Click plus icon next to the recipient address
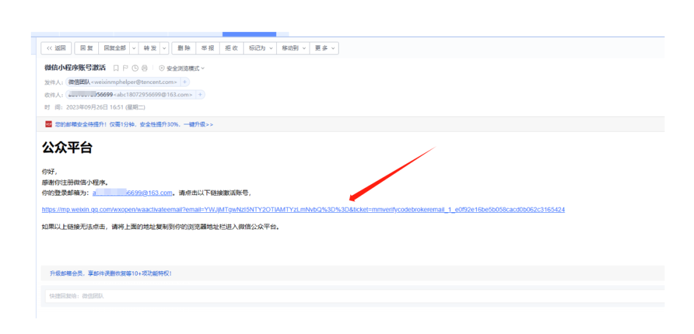The height and width of the screenshot is (334, 694). [200, 95]
